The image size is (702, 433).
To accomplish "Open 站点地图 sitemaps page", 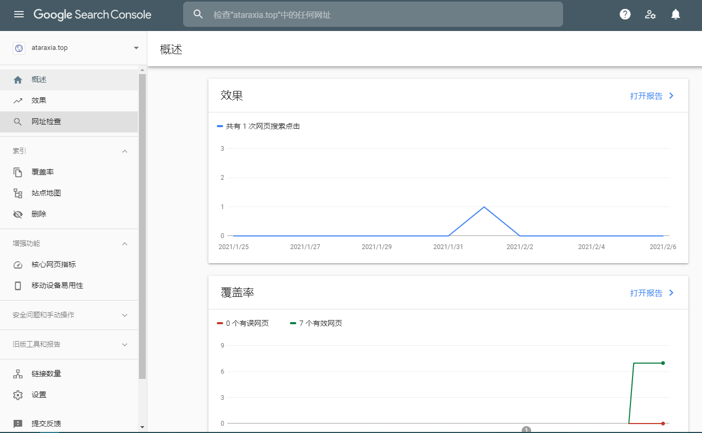I will tap(69, 193).
